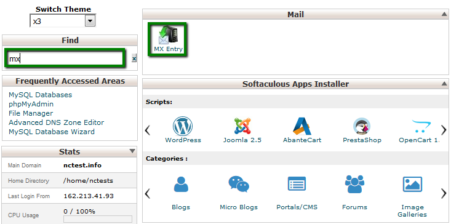Show next scripts with right arrow

[444, 130]
